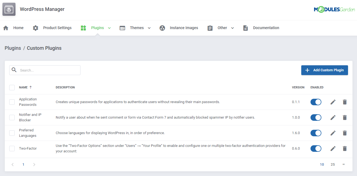Click the search magnifier icon
This screenshot has height=176, width=357.
(14, 70)
